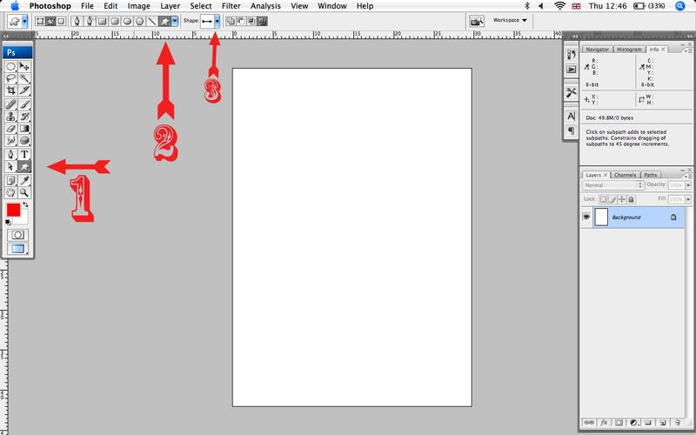Toggle lock transparent pixels
The height and width of the screenshot is (435, 696).
[x=603, y=198]
